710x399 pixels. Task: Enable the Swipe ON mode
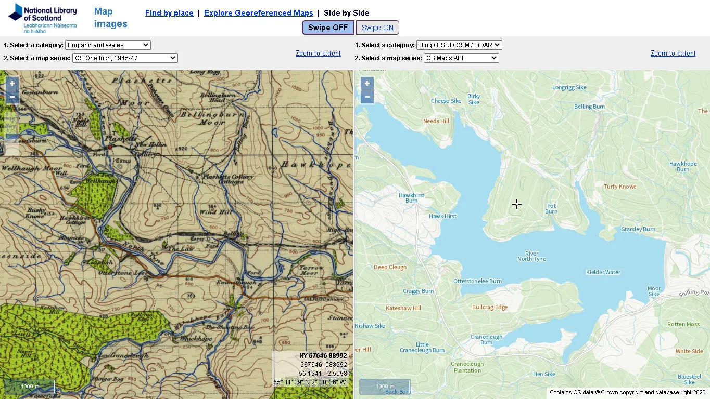pos(378,28)
